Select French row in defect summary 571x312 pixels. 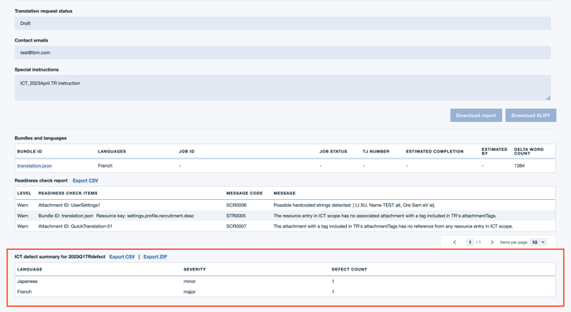tap(285, 292)
